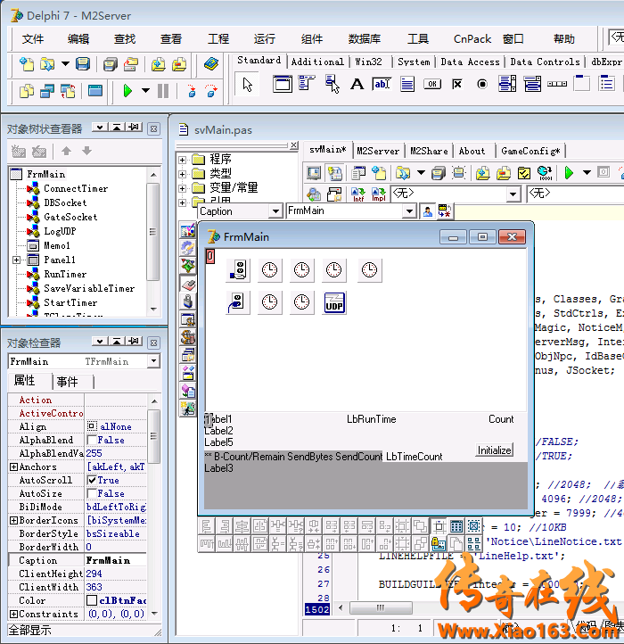Click the Impl jump icon in editor toolbar
Image resolution: width=624 pixels, height=644 pixels.
click(378, 194)
